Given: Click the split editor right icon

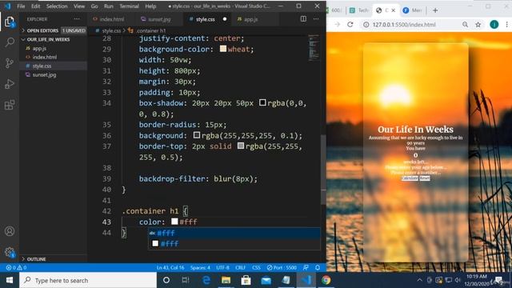Looking at the screenshot, I should 303,19.
